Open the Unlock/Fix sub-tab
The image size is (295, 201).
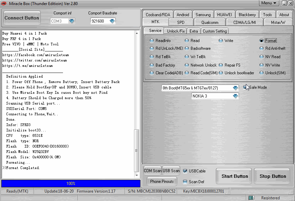click(176, 31)
